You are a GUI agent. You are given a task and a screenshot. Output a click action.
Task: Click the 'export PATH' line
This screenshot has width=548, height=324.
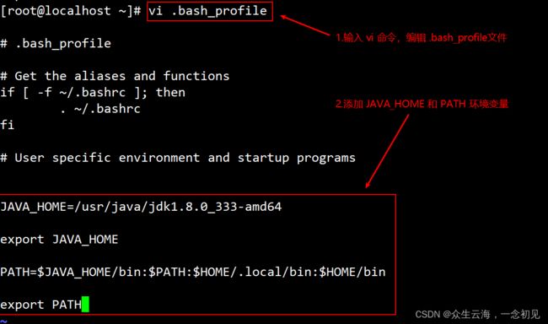40,305
